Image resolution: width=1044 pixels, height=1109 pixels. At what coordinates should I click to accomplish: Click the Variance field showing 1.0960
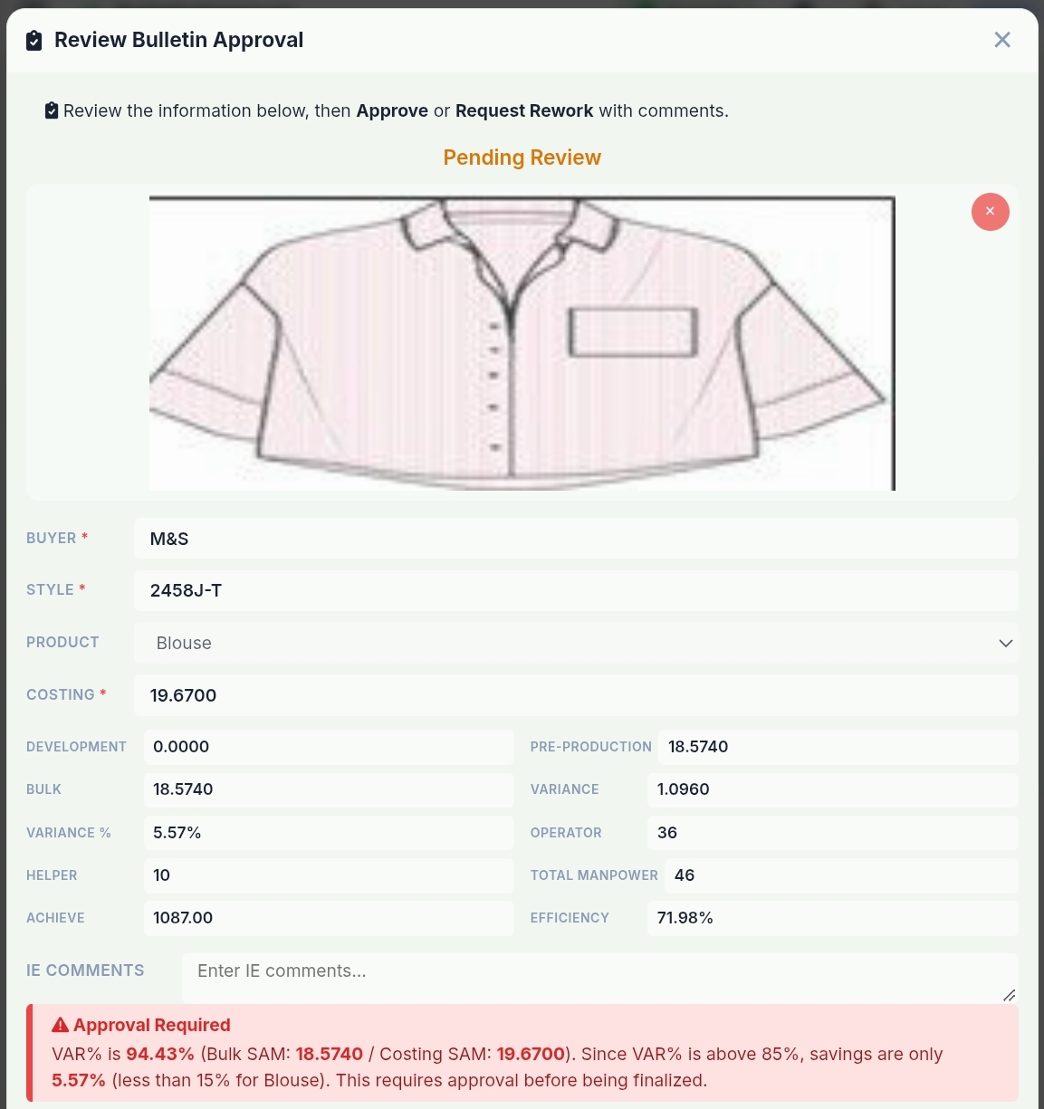click(833, 789)
